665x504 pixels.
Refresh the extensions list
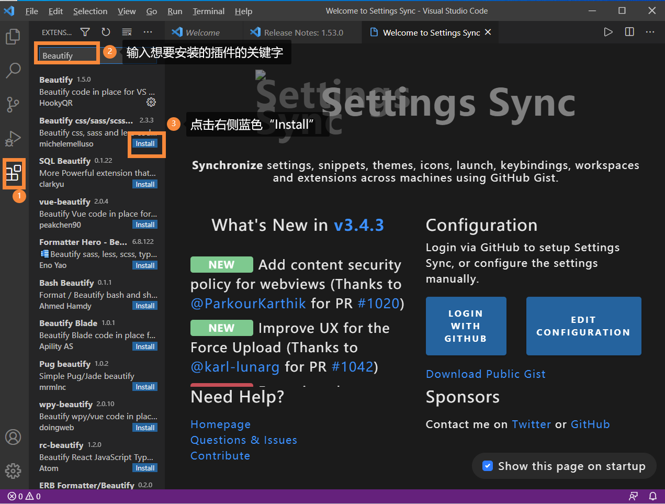(x=106, y=32)
